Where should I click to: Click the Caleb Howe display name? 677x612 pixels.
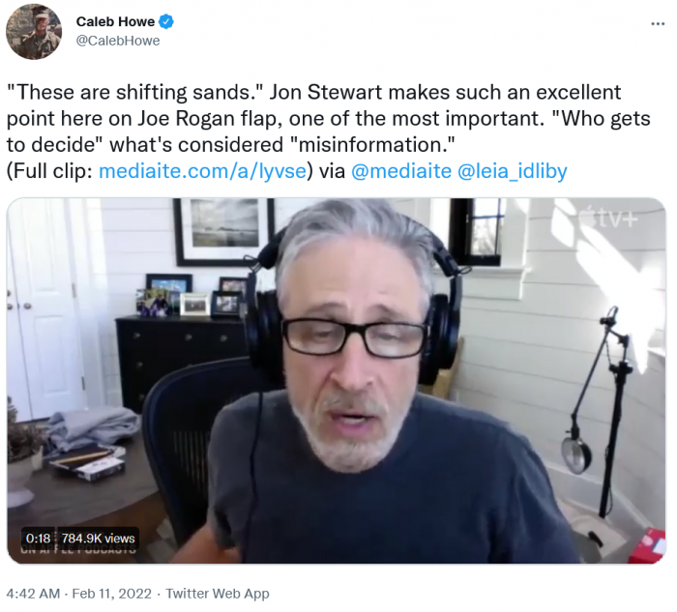[x=115, y=21]
